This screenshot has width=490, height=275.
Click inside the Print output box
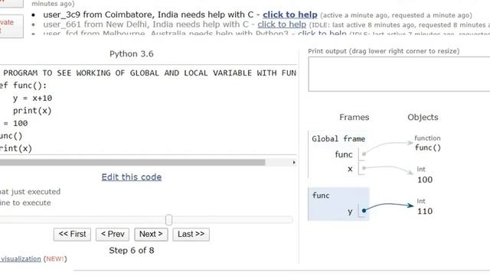(399, 74)
